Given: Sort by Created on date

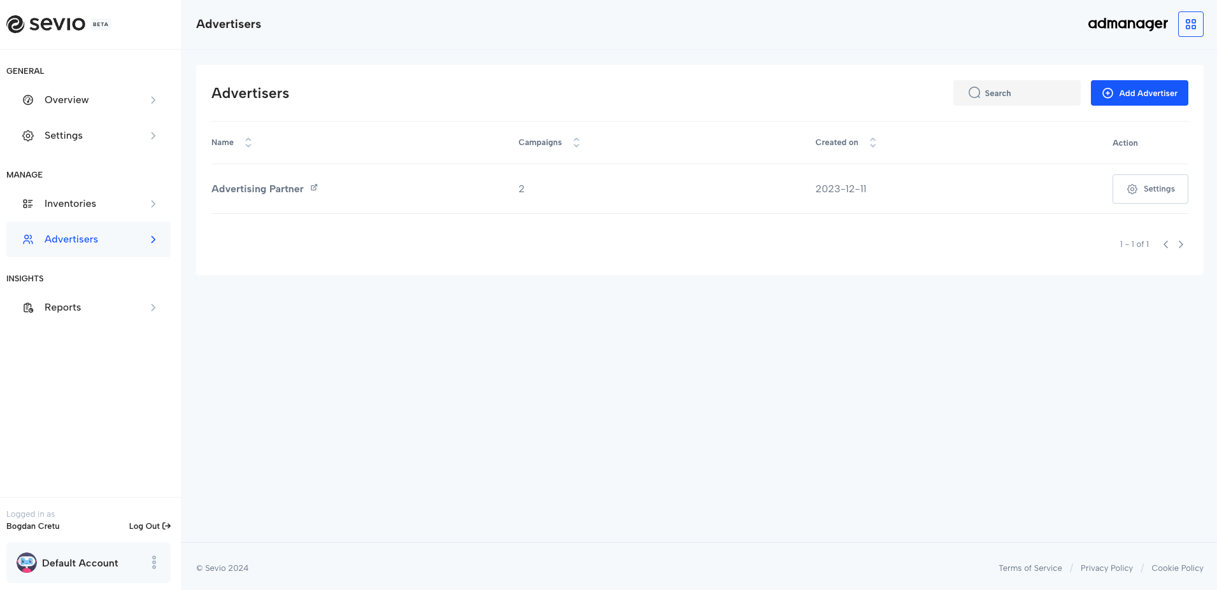Looking at the screenshot, I should pyautogui.click(x=872, y=142).
